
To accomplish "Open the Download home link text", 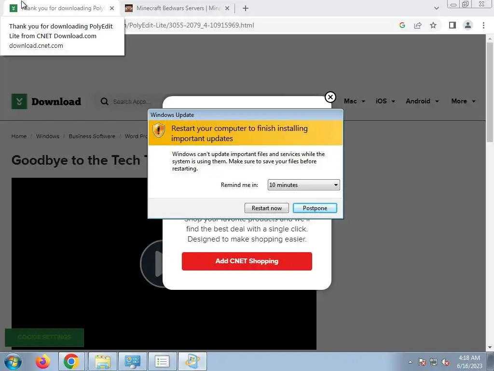I will [x=56, y=101].
